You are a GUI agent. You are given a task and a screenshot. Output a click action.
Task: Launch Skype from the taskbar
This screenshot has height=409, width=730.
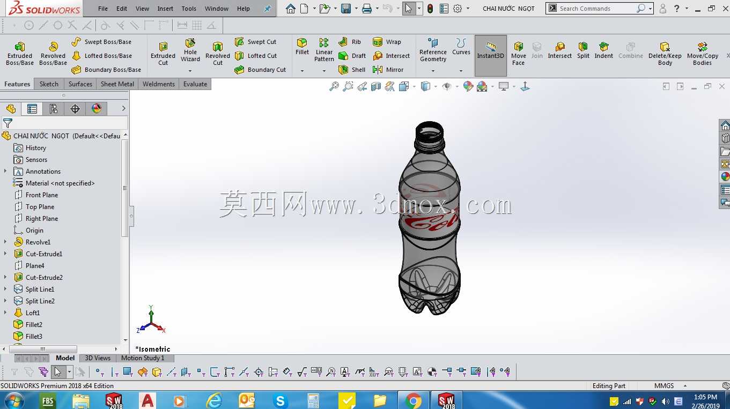pos(280,400)
